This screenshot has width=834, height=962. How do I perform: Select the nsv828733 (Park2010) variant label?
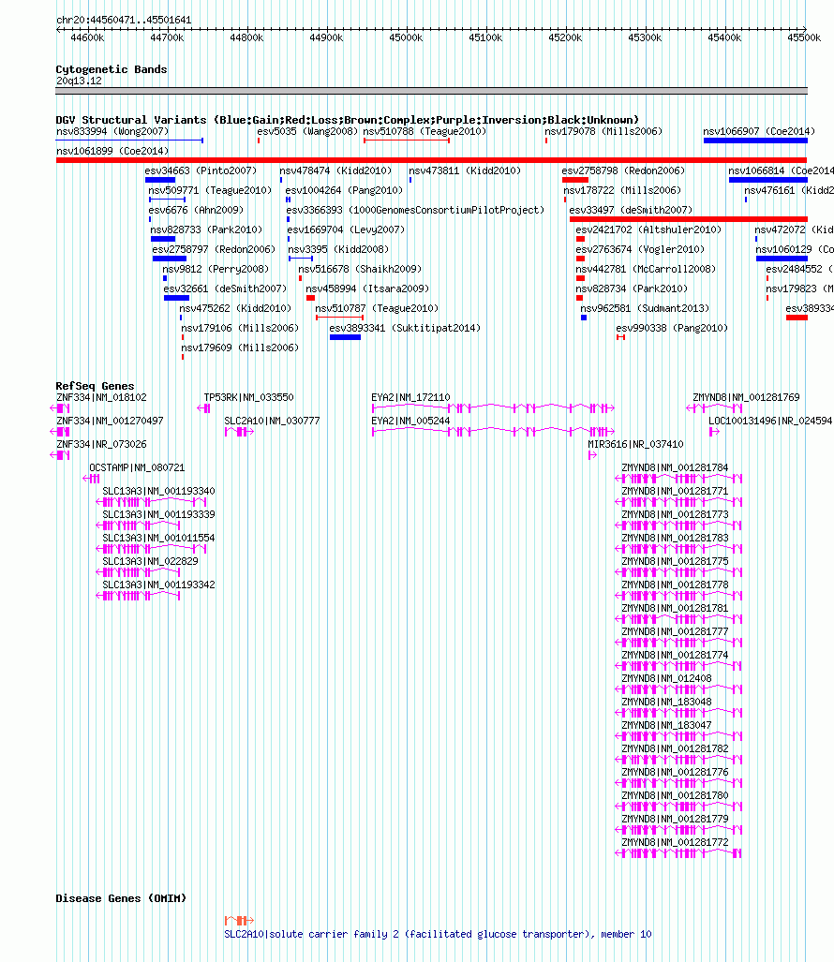(206, 229)
